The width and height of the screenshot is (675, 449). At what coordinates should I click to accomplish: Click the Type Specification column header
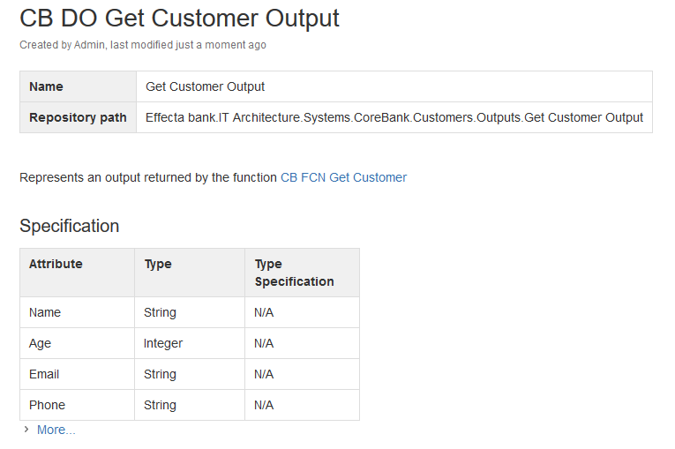point(302,273)
